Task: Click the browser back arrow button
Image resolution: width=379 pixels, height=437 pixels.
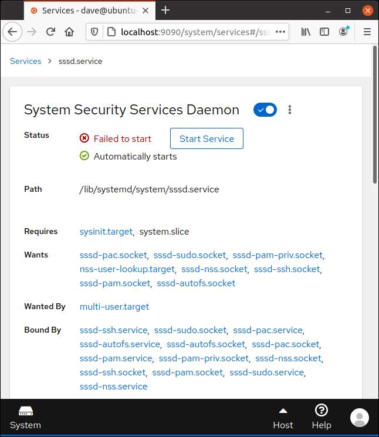Action: (x=13, y=32)
